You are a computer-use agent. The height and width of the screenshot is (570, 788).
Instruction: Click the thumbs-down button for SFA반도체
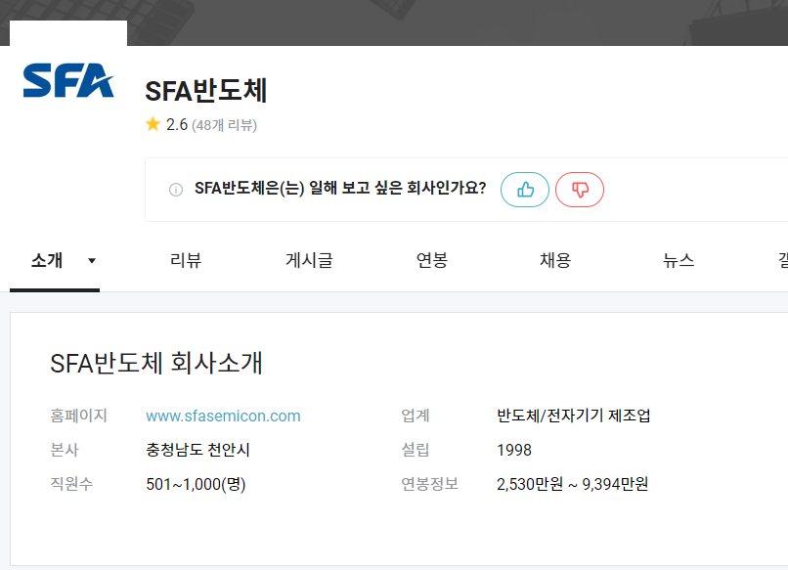[x=580, y=190]
